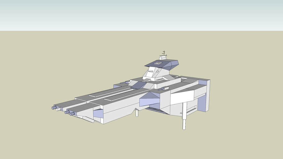Select the small white box under the antenna
Viewport: 283px width, 159px height.
click(x=163, y=58)
